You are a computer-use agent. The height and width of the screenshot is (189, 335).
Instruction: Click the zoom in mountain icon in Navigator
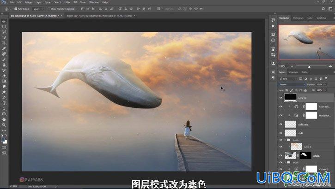[x=330, y=66]
